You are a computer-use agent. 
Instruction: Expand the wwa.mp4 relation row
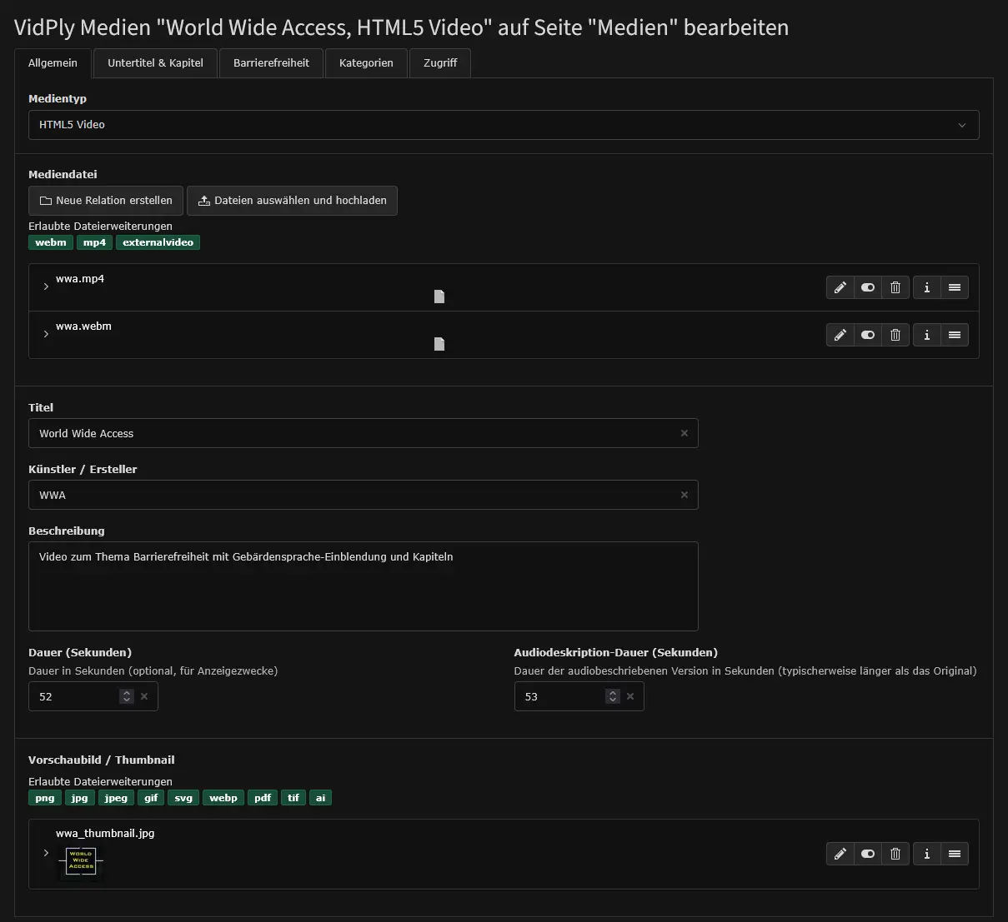click(x=46, y=287)
